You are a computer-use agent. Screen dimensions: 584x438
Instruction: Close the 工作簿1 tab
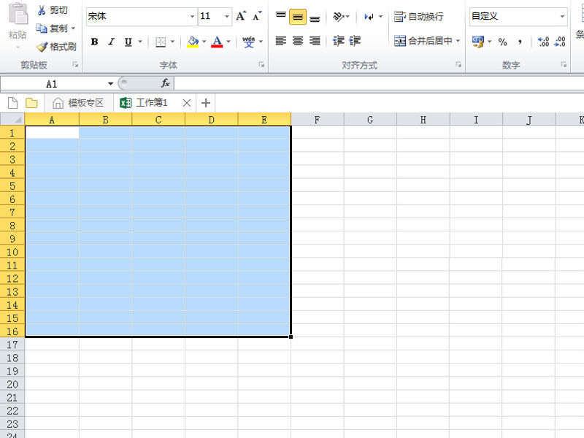(187, 103)
